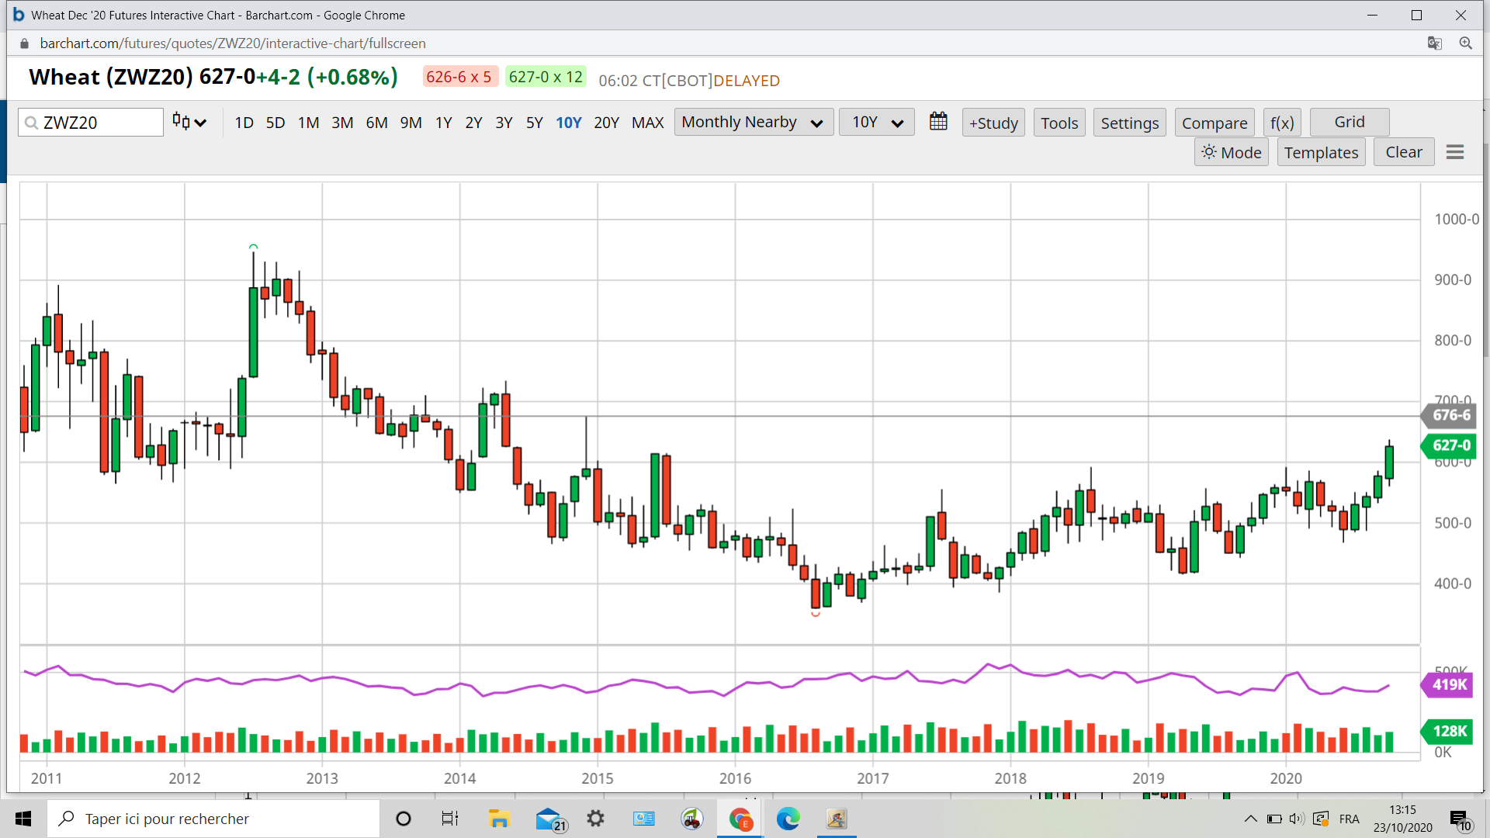Click the +Study button
Image resolution: width=1490 pixels, height=838 pixels.
[x=993, y=123]
